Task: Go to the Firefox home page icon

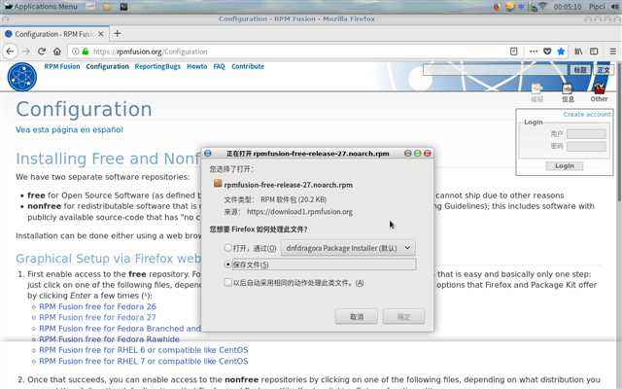Action: [x=57, y=52]
